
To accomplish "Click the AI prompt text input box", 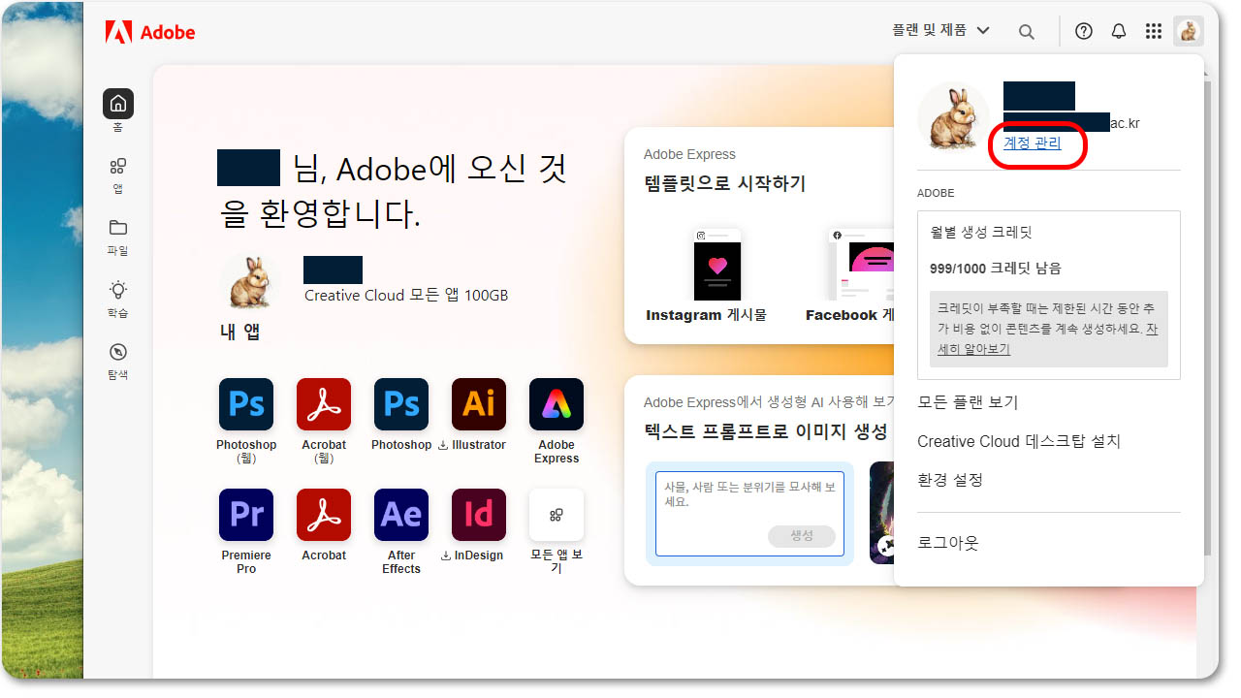I will point(749,514).
